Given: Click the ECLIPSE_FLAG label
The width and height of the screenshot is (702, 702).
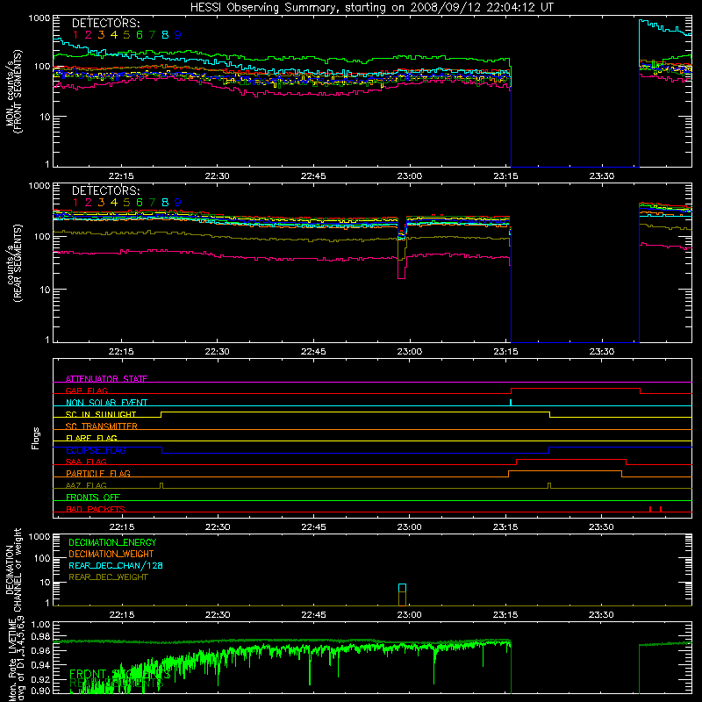Looking at the screenshot, I should pos(96,450).
